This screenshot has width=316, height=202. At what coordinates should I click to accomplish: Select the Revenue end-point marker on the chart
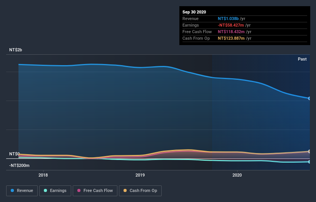(309, 98)
